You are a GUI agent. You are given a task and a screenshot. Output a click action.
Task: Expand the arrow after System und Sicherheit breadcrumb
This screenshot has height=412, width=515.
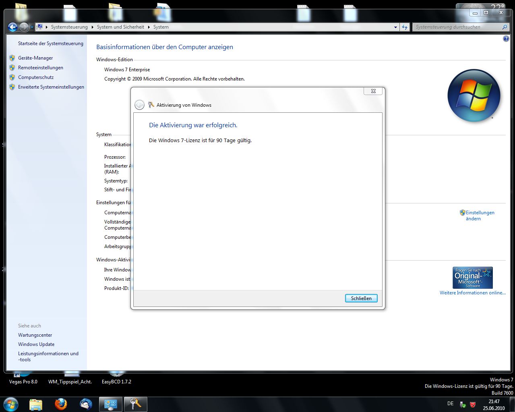point(149,27)
